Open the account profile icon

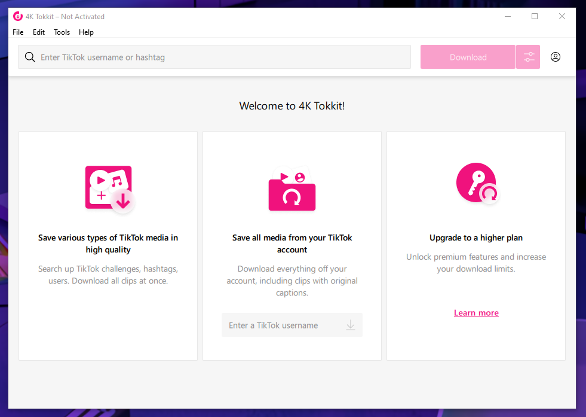pyautogui.click(x=556, y=57)
